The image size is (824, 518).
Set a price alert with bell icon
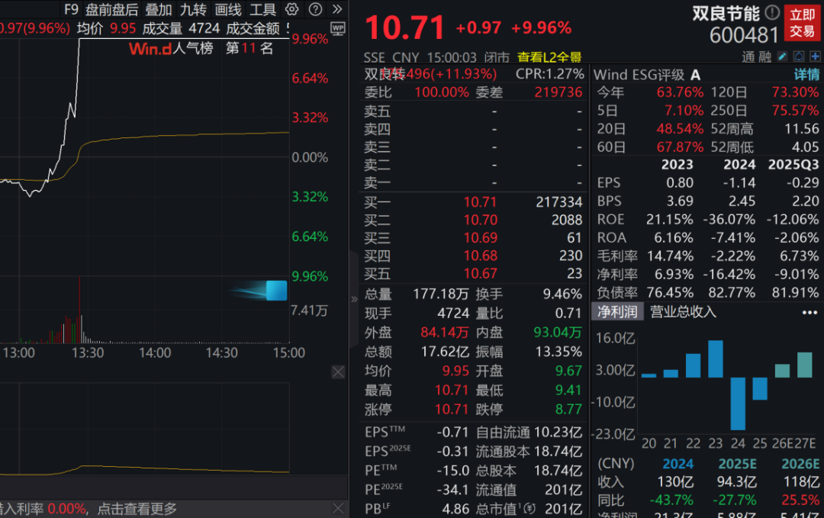[799, 56]
